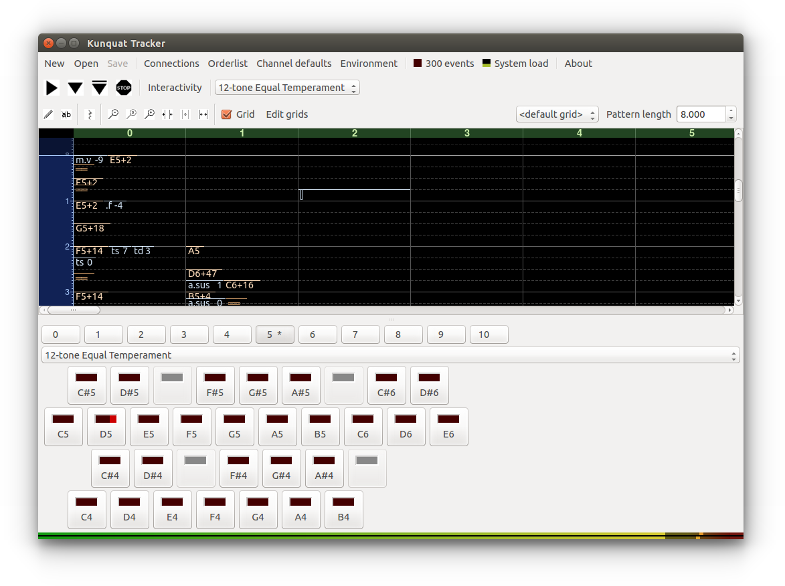Insert a rest using the rest icon
The height and width of the screenshot is (586, 785).
pos(90,114)
